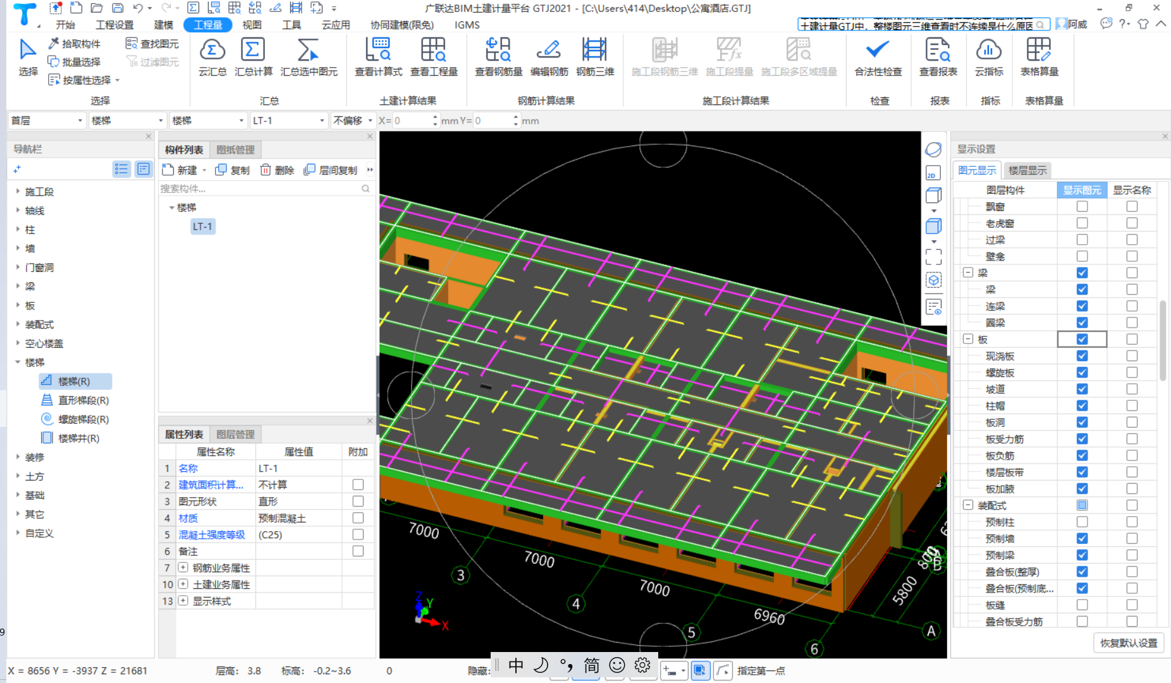Click 汇总选中图元 icon
Image resolution: width=1171 pixels, height=683 pixels.
tap(309, 57)
